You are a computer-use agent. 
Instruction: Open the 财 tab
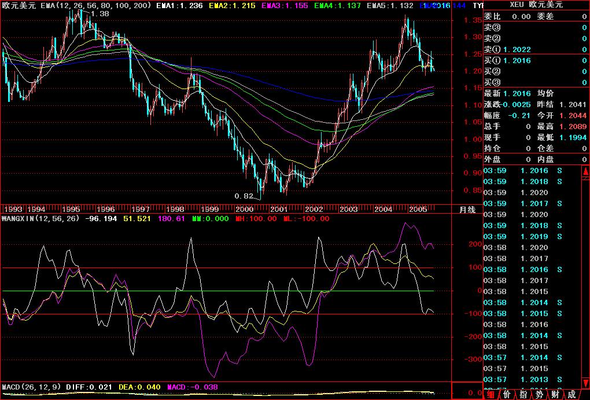point(556,394)
